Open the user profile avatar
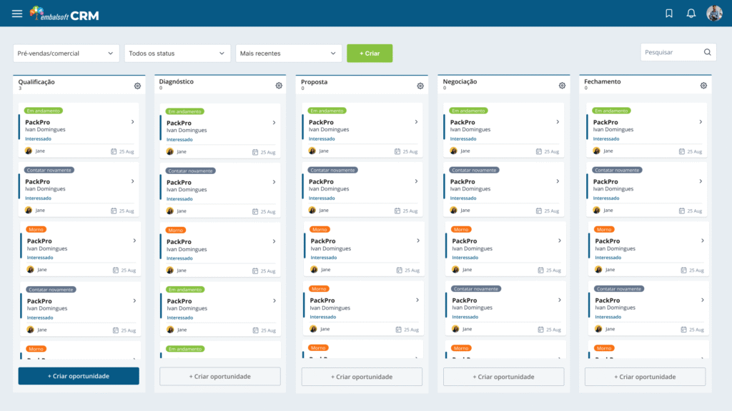Screen dimensions: 732x411 tap(714, 14)
